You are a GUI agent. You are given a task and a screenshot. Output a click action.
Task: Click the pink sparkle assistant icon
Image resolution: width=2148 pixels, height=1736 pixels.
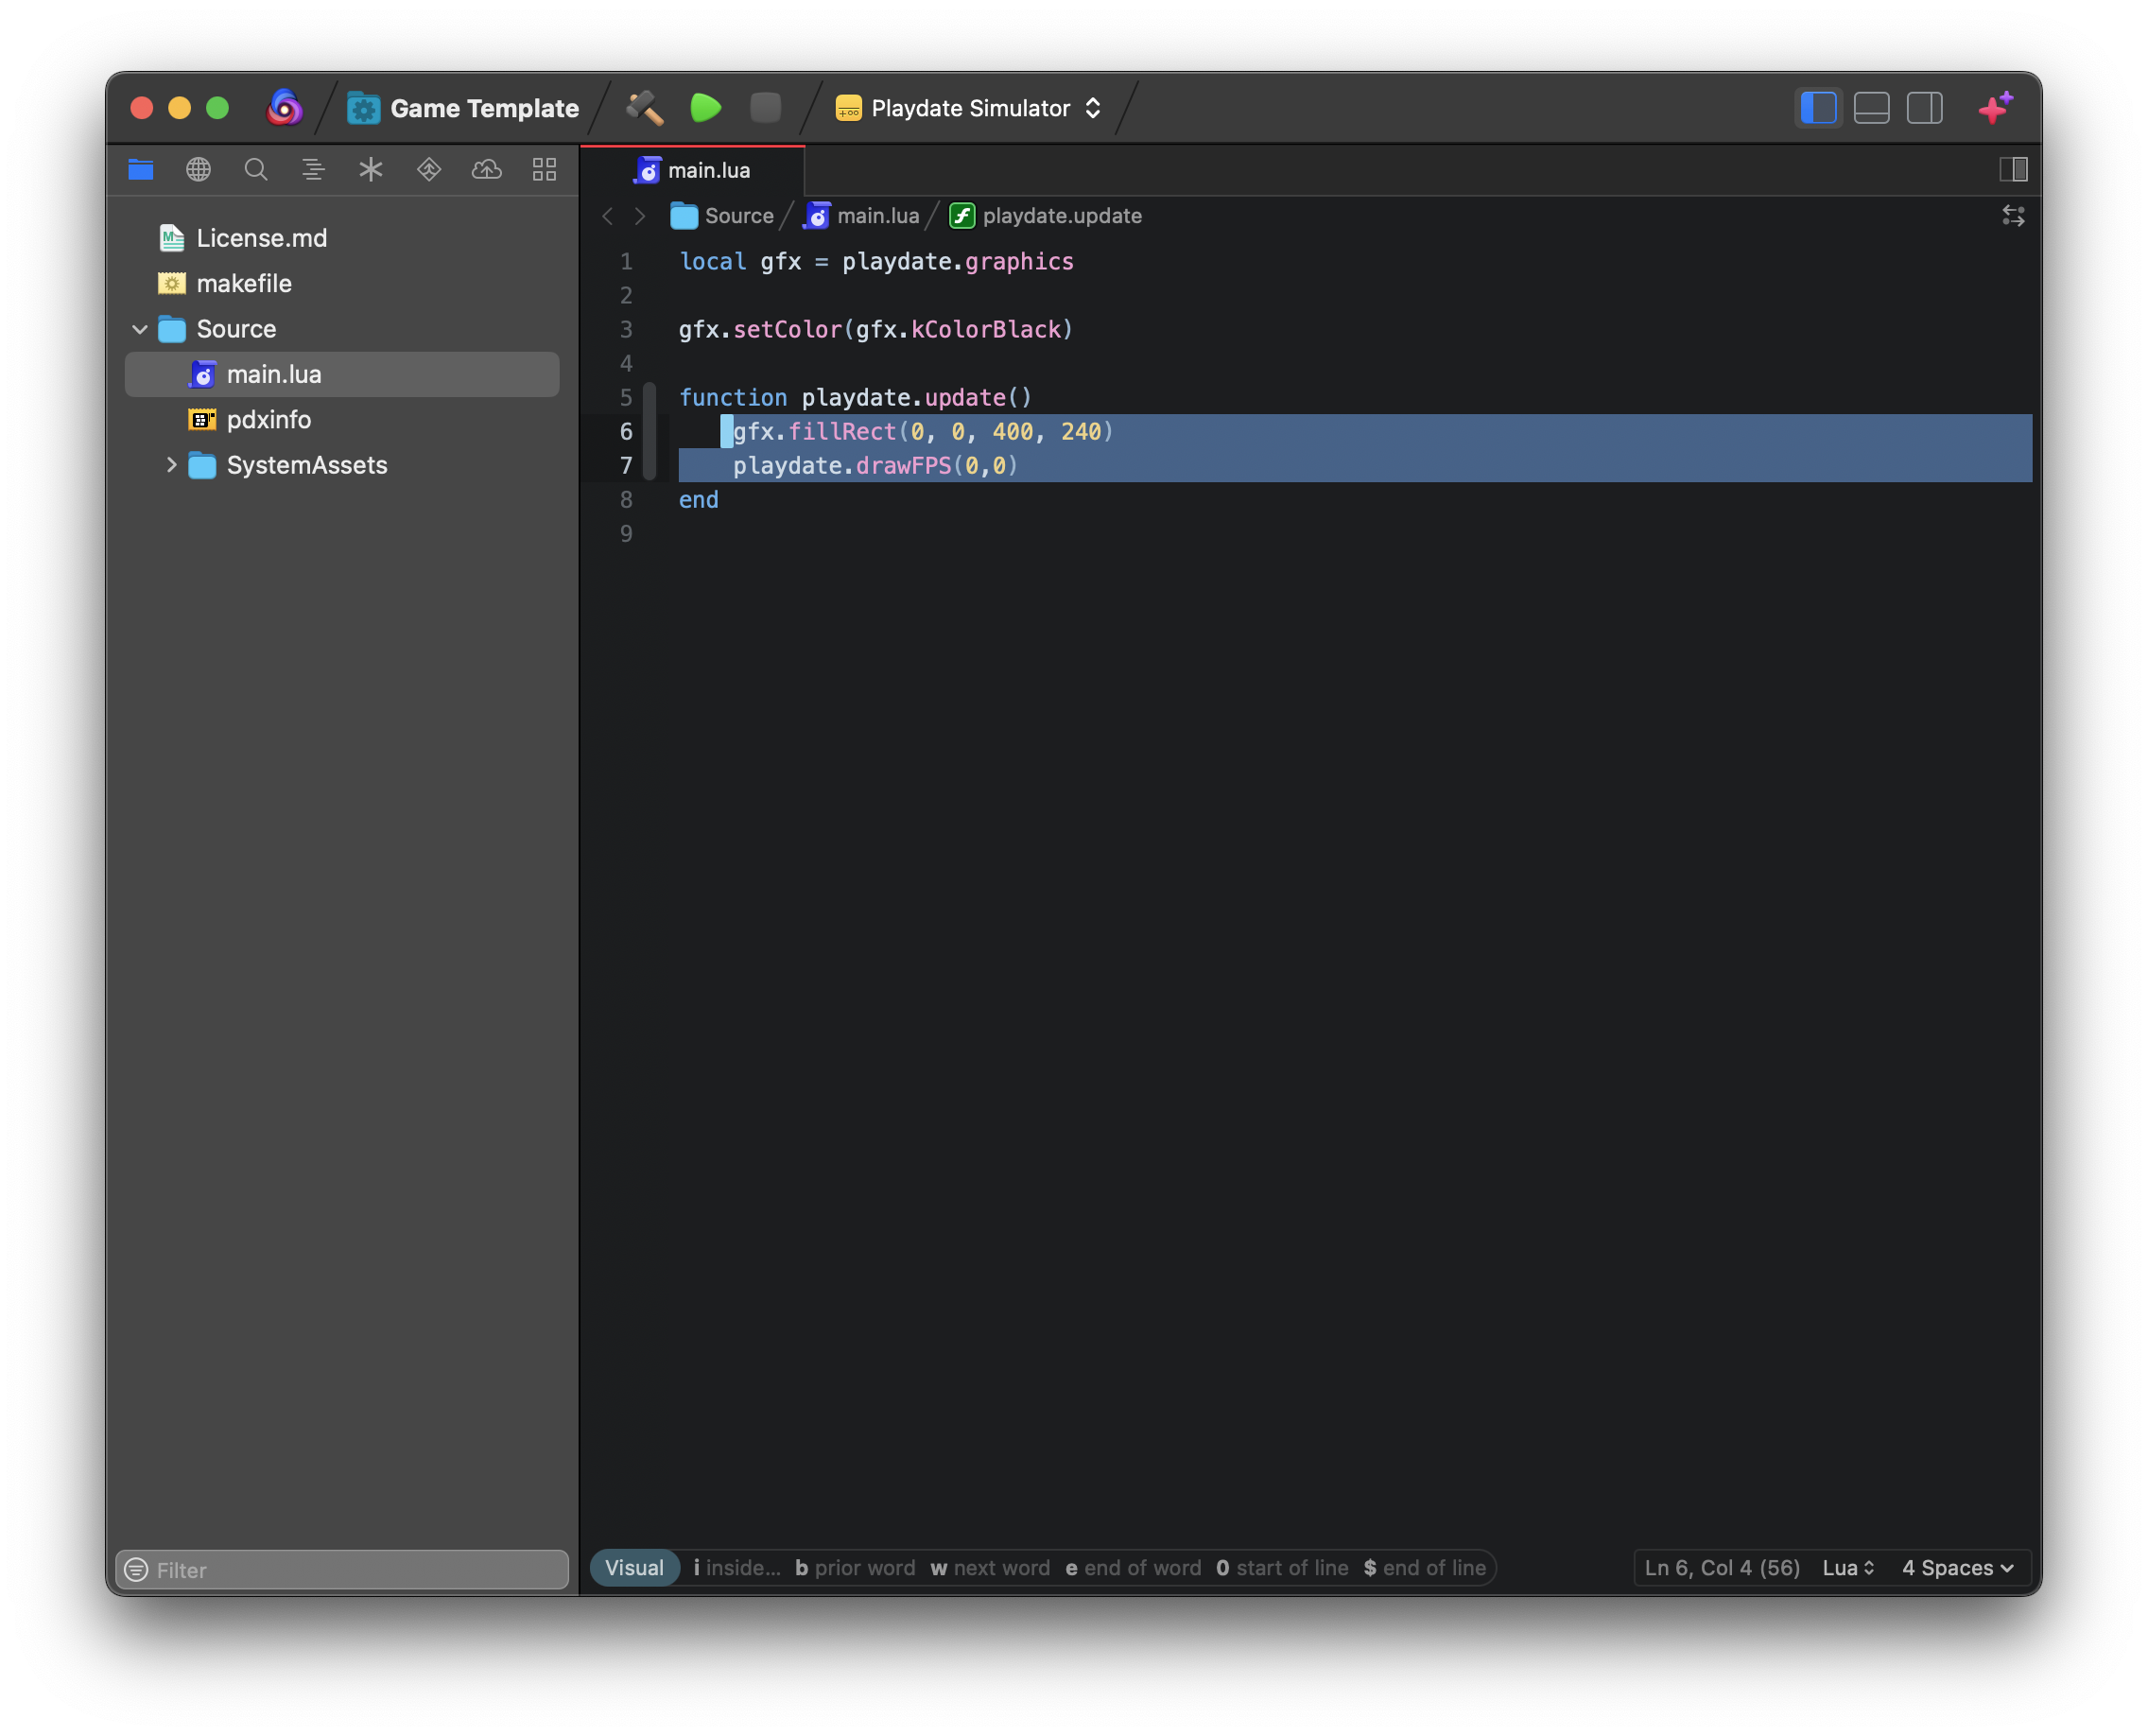[x=1996, y=108]
